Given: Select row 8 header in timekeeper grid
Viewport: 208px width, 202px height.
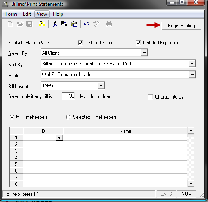Looking at the screenshot, I should (x=16, y=184).
